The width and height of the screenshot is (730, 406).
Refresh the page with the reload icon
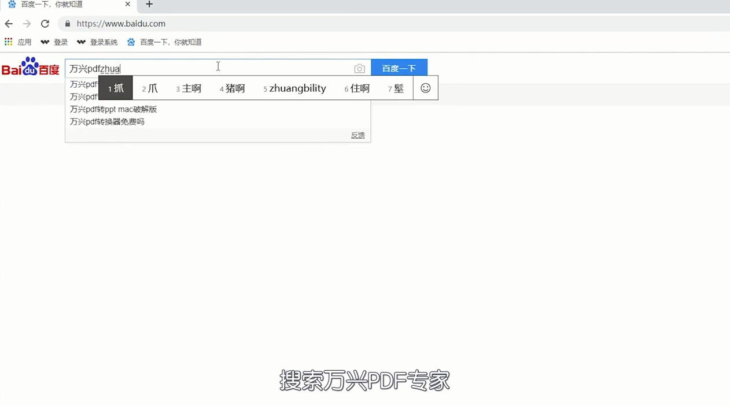click(x=45, y=24)
